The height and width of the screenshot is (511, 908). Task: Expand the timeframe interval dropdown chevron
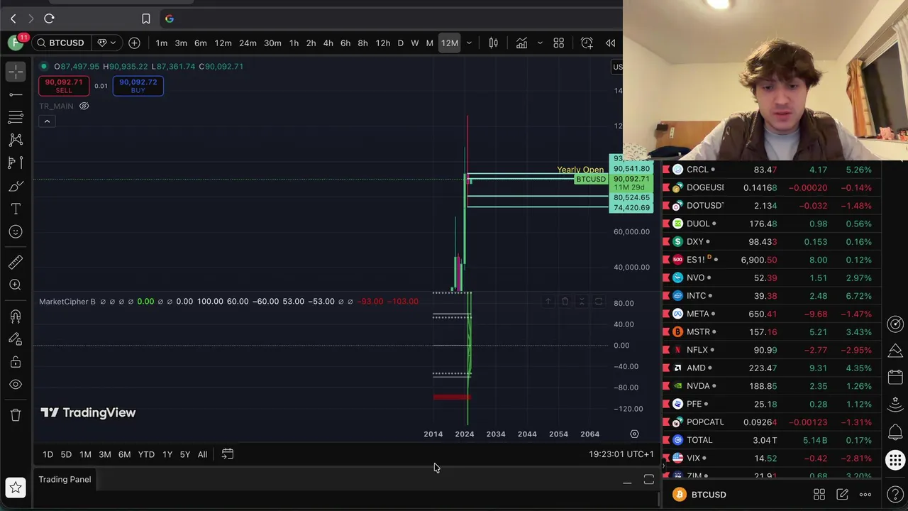point(469,43)
